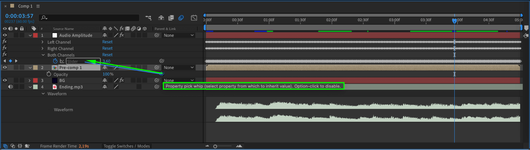
Task: Toggle Motion Blur enable button
Action: click(x=181, y=18)
